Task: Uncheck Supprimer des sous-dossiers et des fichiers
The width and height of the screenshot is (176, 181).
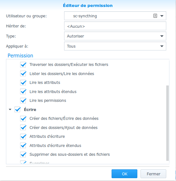Action: point(23,155)
